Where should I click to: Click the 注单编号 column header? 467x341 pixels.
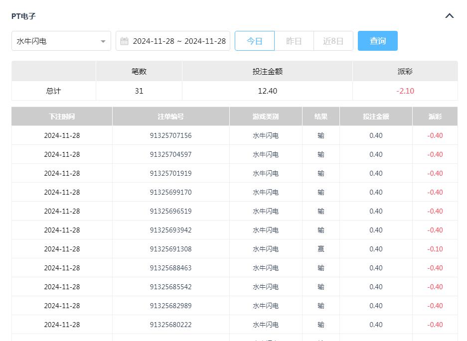pos(170,116)
